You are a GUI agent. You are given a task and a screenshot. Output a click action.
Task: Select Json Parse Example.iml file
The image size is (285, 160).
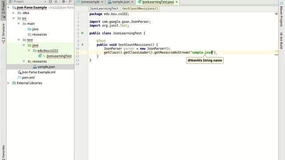coord(39,72)
